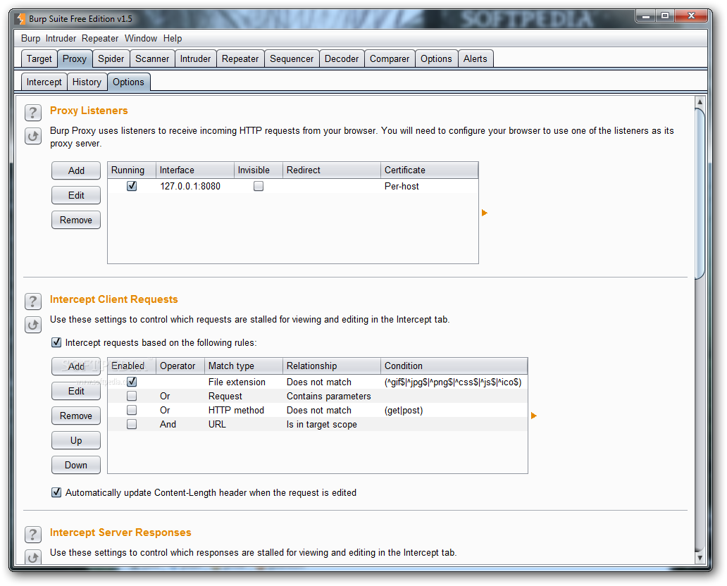Click the Interface column header
727x586 pixels.
click(x=194, y=170)
